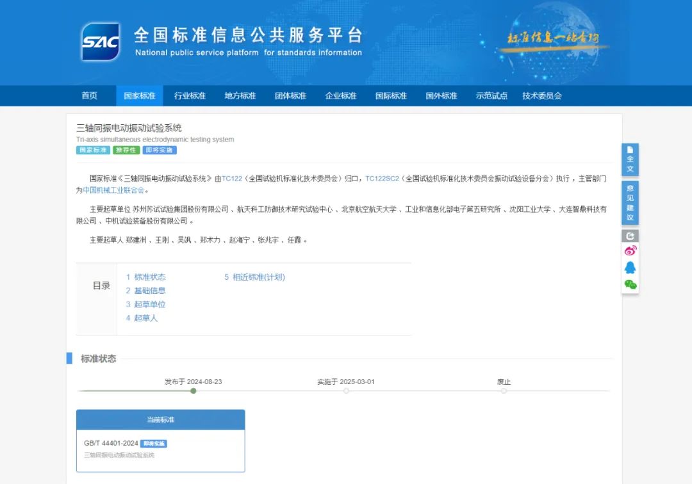Click the gray share icon
The height and width of the screenshot is (484, 692).
point(630,236)
